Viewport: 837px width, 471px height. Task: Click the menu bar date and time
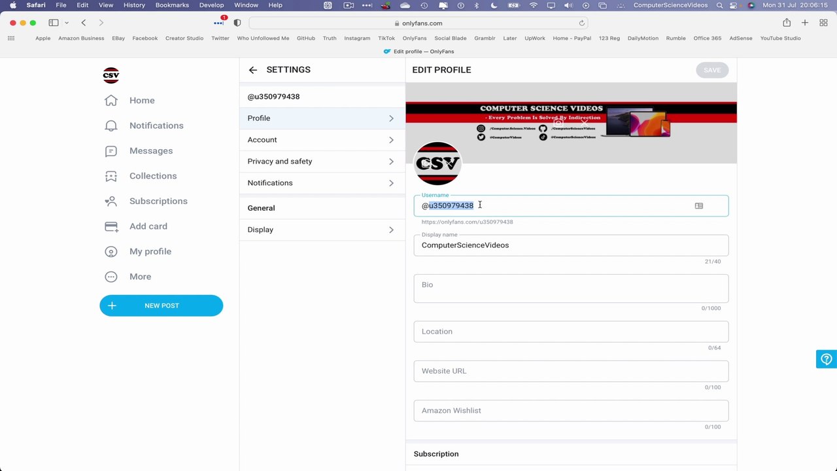(795, 5)
